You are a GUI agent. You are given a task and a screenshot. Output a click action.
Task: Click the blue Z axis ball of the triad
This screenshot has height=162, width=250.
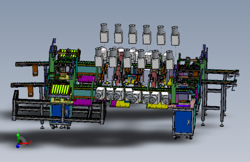point(18,146)
